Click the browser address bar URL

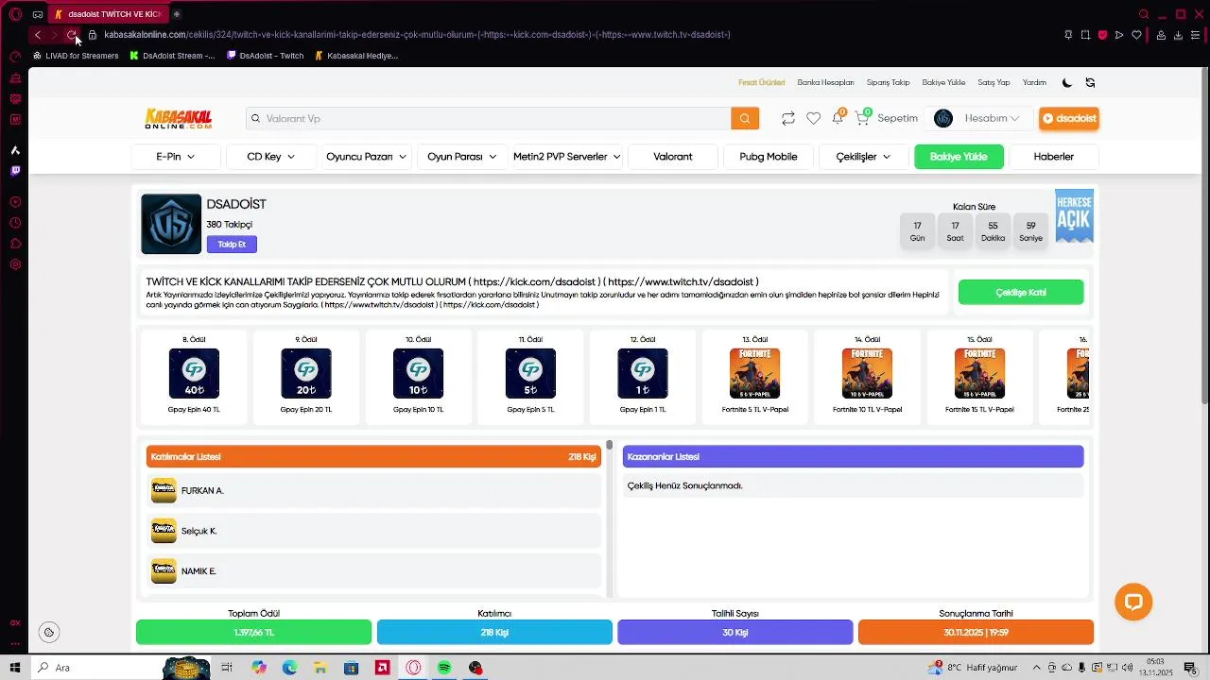pyautogui.click(x=417, y=35)
